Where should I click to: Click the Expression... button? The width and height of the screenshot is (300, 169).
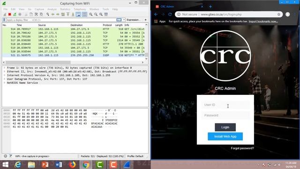pyautogui.click(x=134, y=20)
